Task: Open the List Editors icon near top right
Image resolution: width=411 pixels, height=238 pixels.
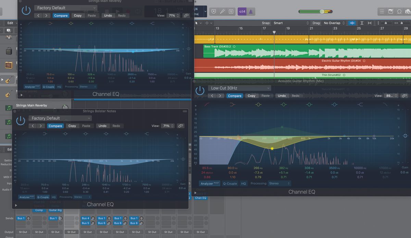Action: pos(381,11)
